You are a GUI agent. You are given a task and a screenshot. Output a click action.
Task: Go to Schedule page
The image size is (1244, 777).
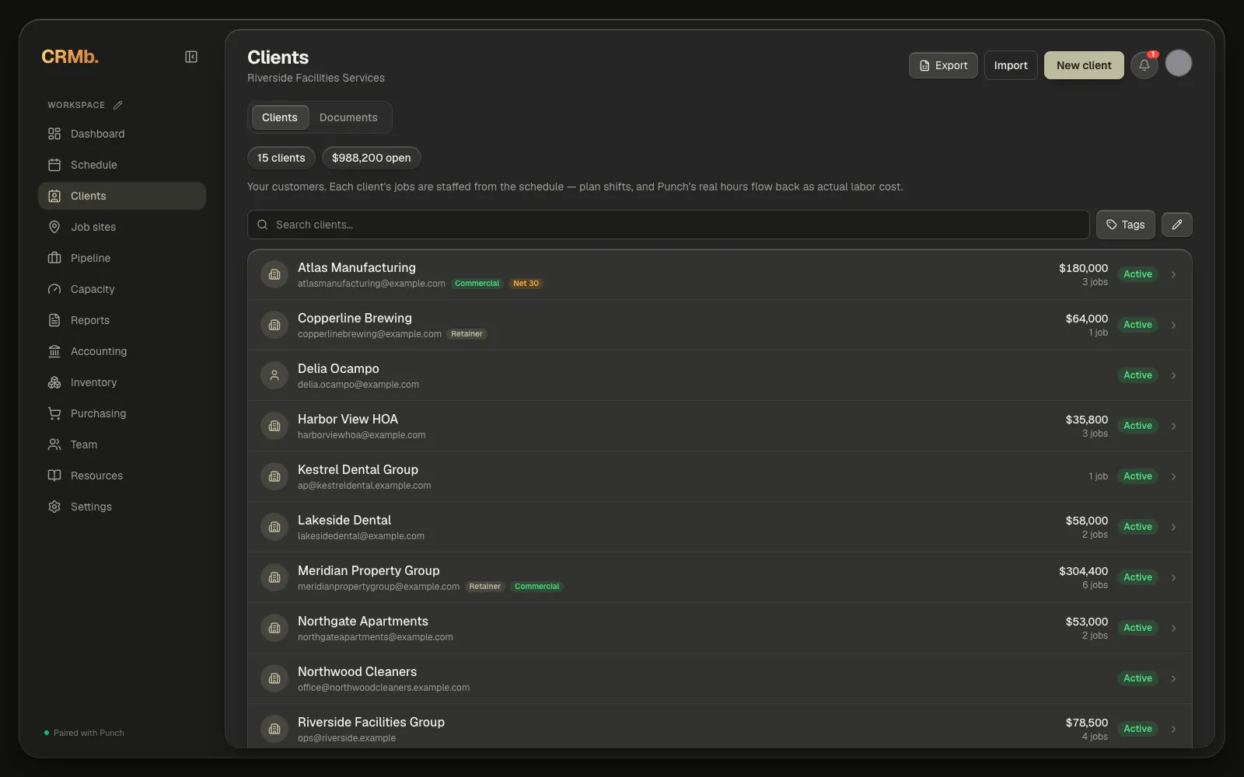[x=122, y=165]
